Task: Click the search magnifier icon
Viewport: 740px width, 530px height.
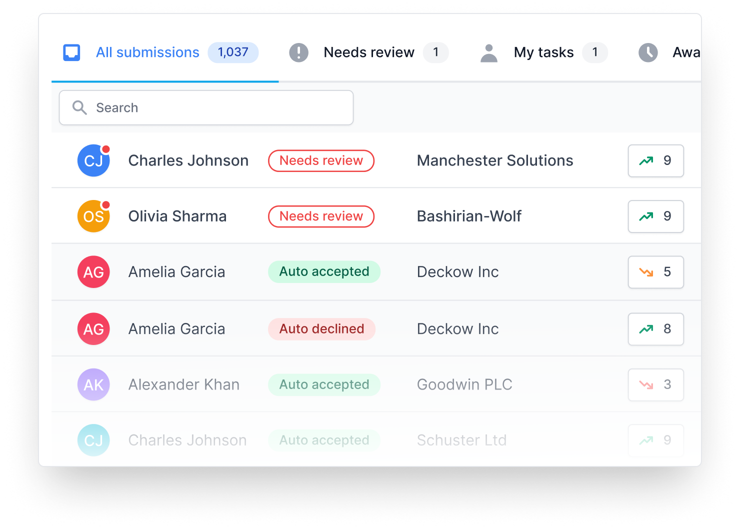Action: tap(79, 107)
